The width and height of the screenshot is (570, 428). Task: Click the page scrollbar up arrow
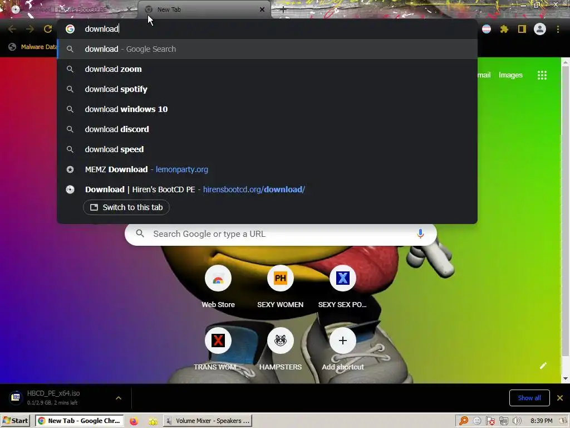[566, 62]
